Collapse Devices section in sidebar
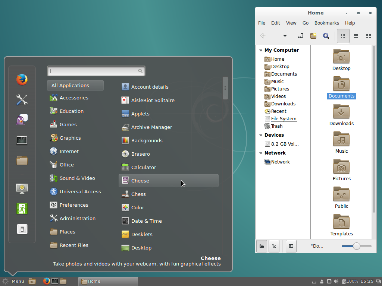This screenshot has height=286, width=382. click(261, 135)
